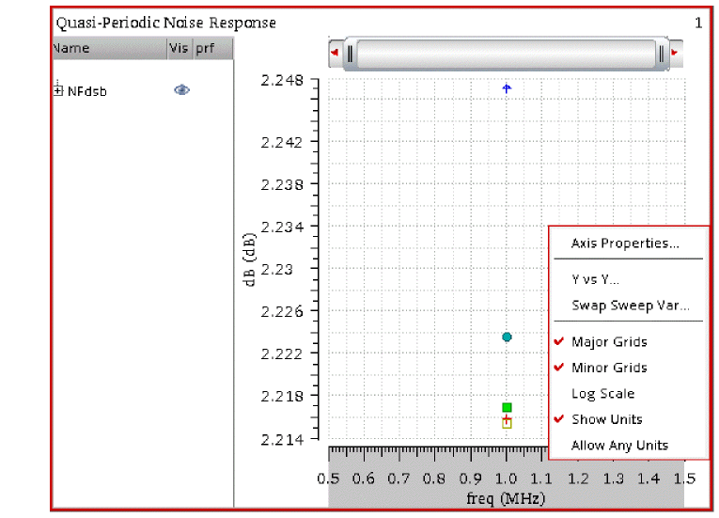Viewport: 719px width, 518px height.
Task: Expand the NFdsb tree node
Action: click(x=57, y=90)
